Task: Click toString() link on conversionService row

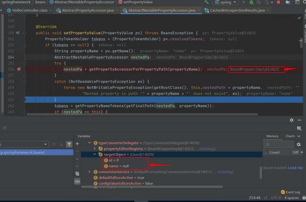Action: [225, 172]
